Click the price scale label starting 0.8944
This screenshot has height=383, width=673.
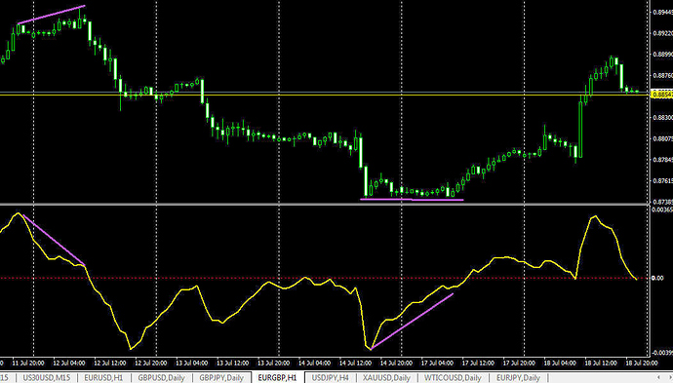(x=662, y=12)
